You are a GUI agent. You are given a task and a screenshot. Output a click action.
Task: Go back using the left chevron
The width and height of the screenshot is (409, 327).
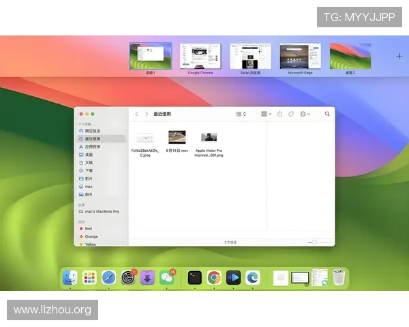click(136, 114)
